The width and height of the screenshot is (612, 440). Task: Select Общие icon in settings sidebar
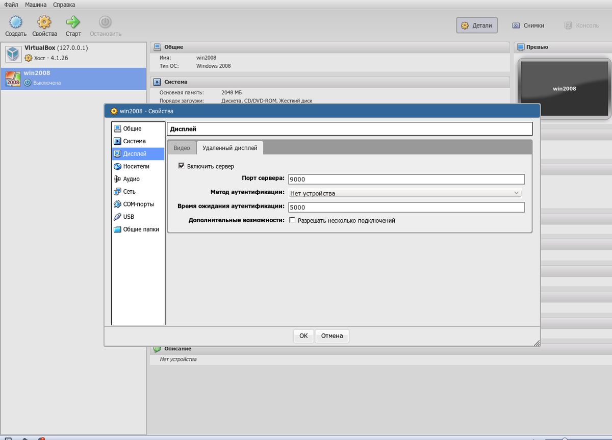[118, 128]
